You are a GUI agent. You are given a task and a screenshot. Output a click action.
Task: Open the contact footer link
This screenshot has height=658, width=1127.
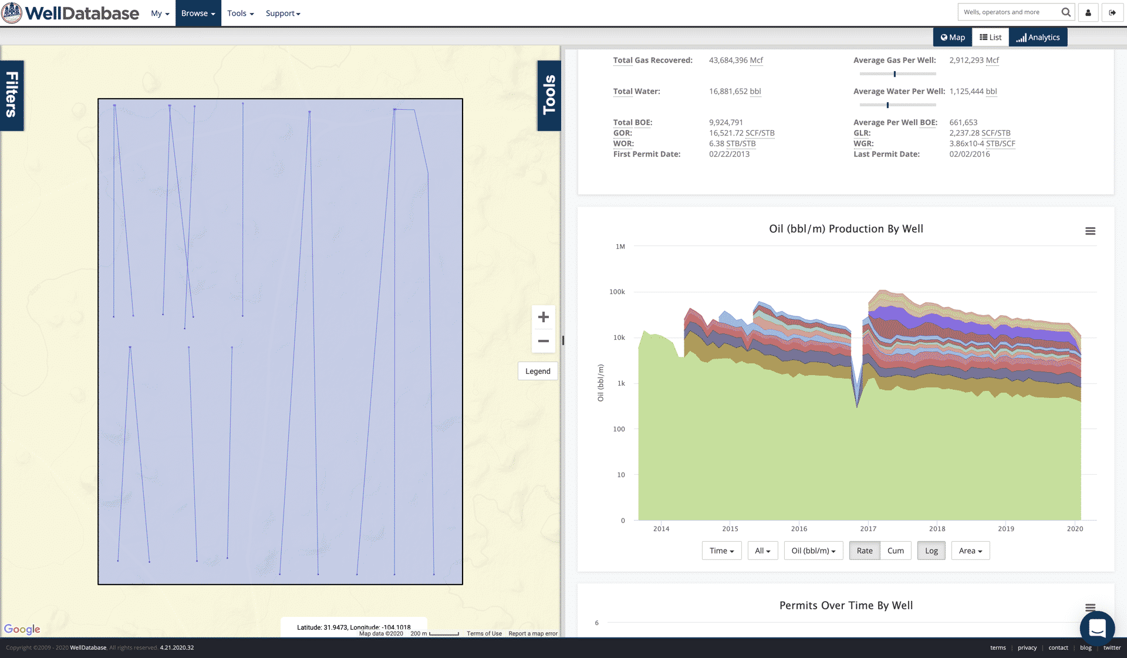point(1058,648)
